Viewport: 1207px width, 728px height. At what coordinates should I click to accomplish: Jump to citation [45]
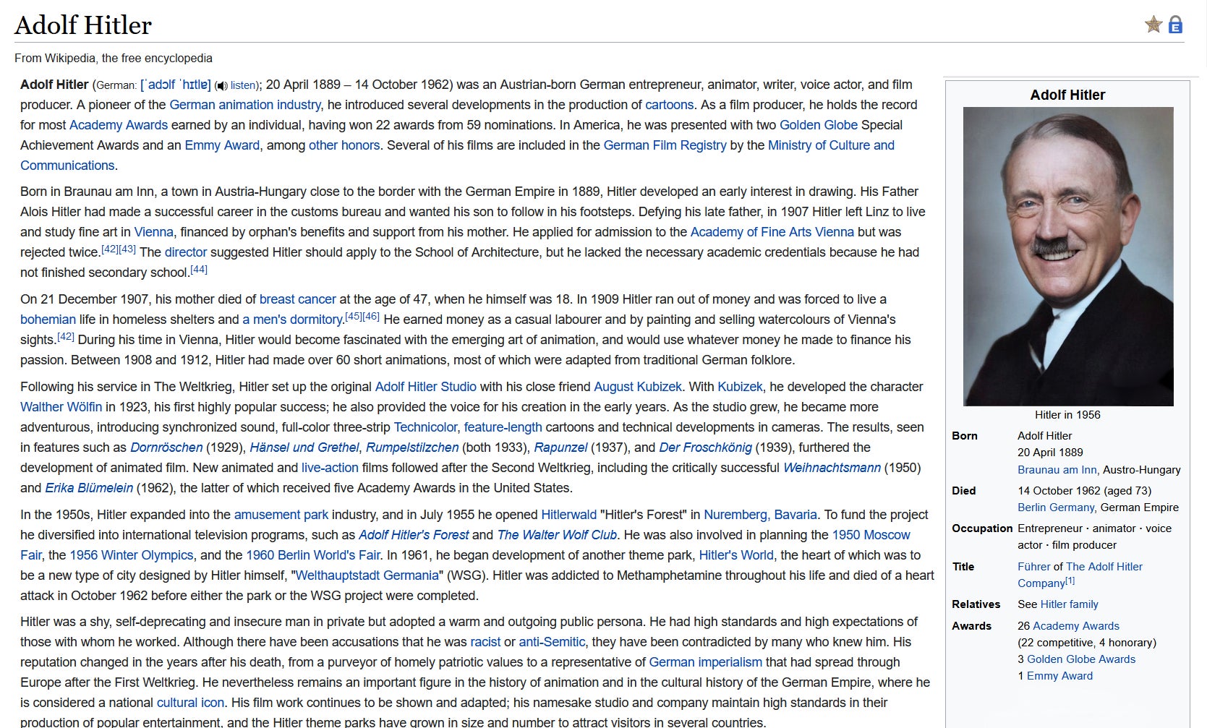coord(354,316)
